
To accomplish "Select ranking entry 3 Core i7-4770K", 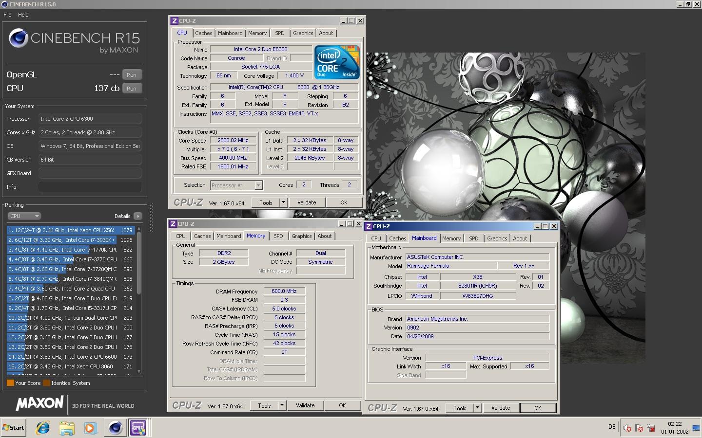I will (71, 250).
